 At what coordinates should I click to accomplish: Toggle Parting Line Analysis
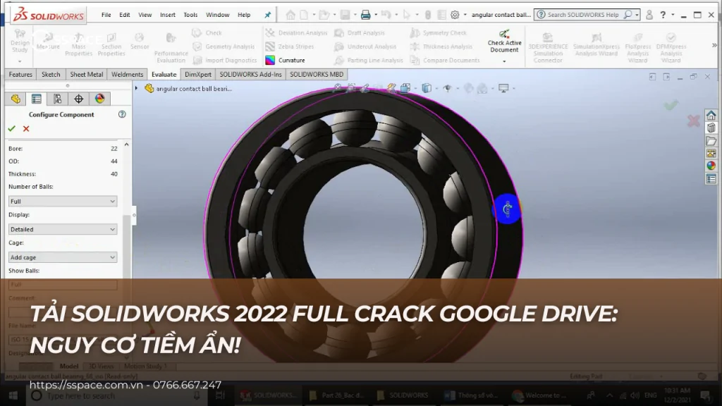pos(369,61)
